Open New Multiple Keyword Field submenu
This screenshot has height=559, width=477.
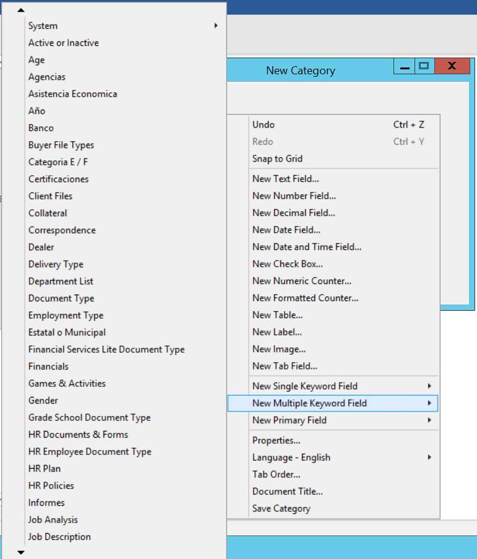tap(333, 403)
